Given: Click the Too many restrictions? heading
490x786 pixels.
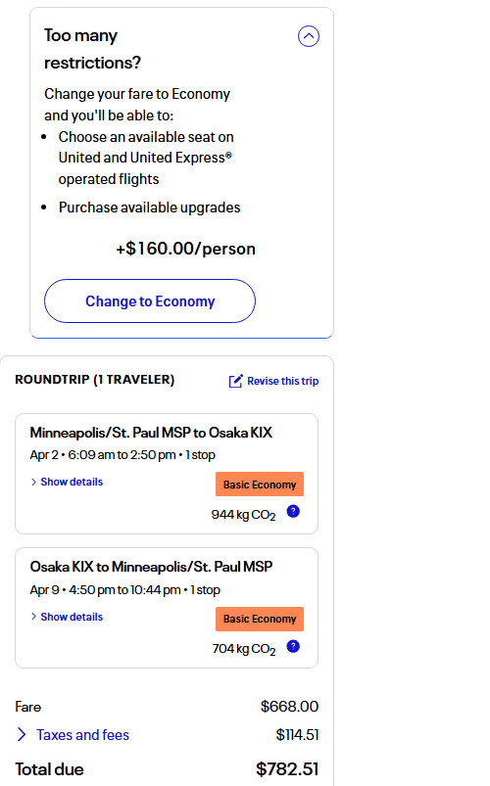Looking at the screenshot, I should (92, 49).
